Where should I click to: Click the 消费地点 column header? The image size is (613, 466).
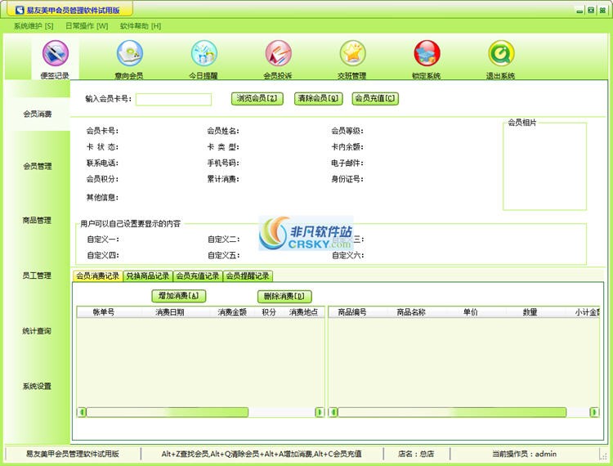click(303, 312)
